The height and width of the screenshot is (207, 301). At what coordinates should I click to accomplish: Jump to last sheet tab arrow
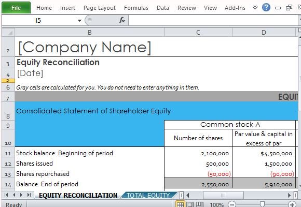29,195
